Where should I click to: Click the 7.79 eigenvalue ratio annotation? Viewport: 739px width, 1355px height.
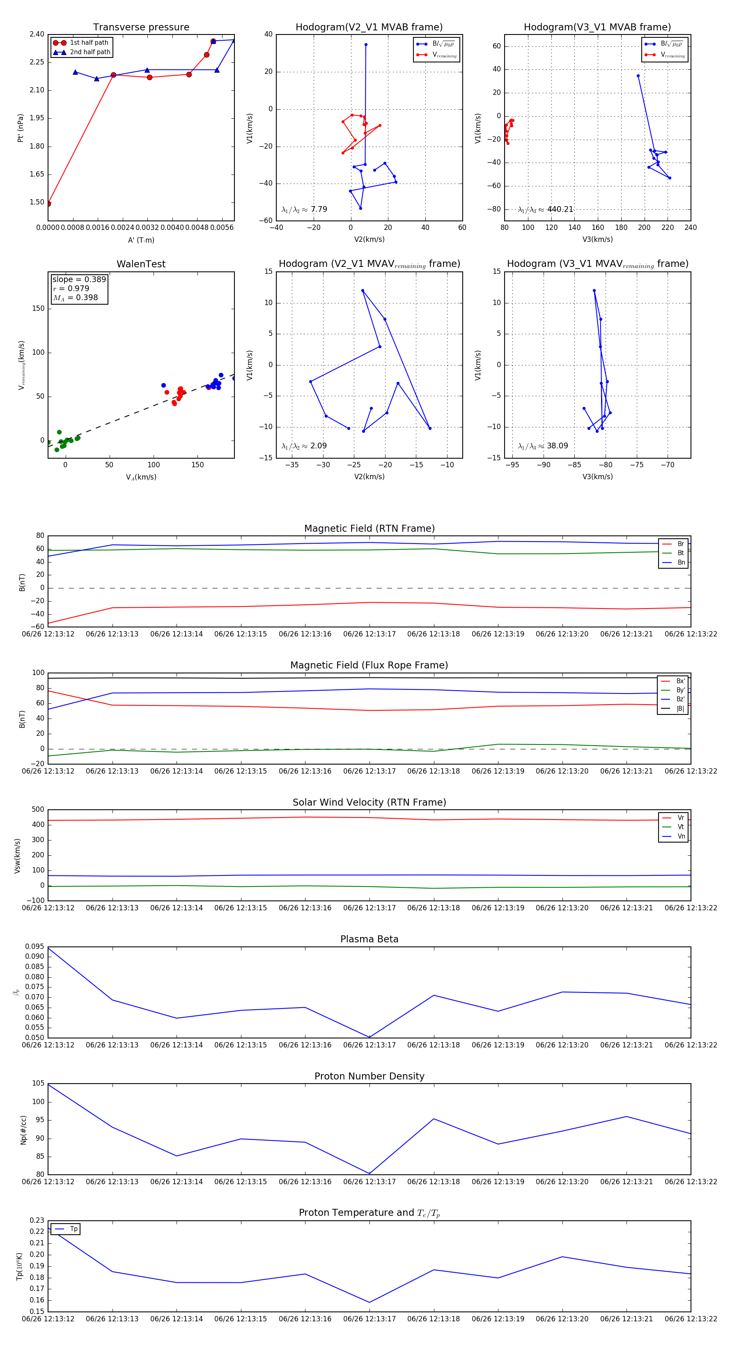(x=305, y=209)
